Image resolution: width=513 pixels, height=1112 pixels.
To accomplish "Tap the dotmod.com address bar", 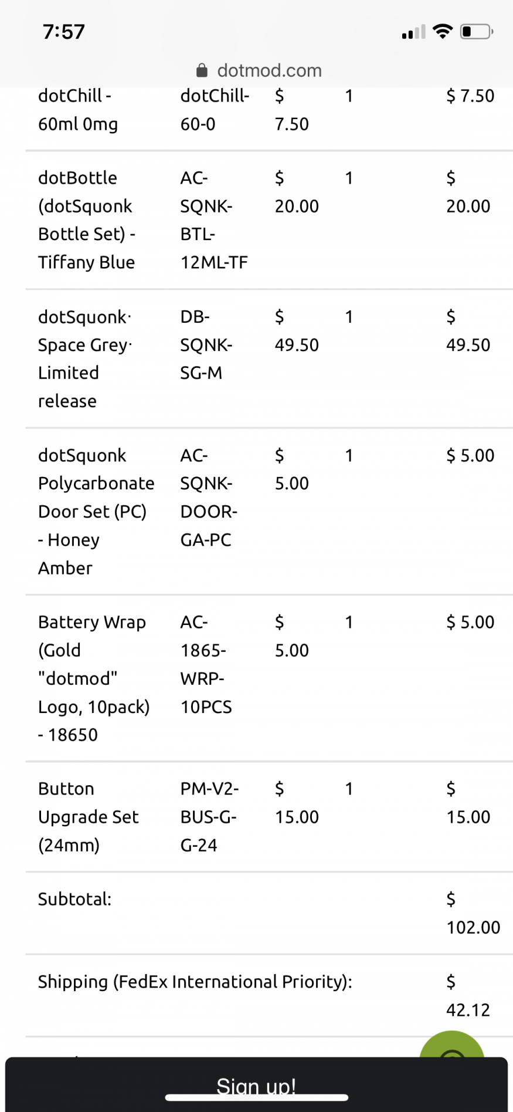I will point(269,71).
